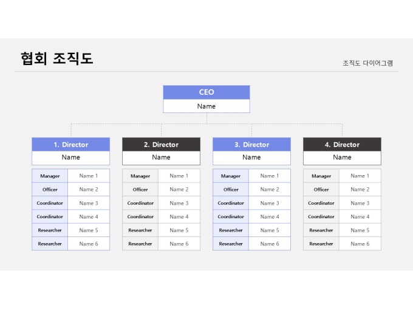
Task: Select Name 5 under 2. Director
Action: point(179,230)
